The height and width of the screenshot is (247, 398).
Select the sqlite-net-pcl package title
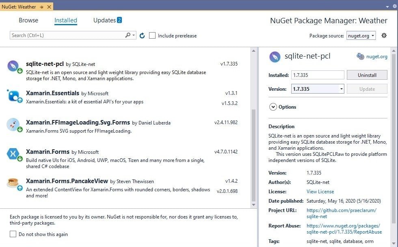pos(45,64)
